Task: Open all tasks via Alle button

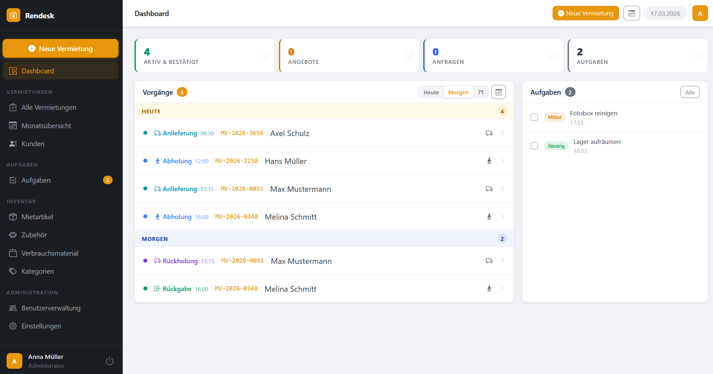Action: coord(690,92)
